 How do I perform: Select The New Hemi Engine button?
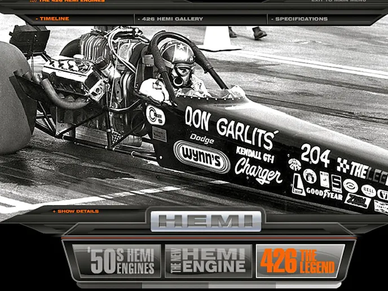point(209,261)
